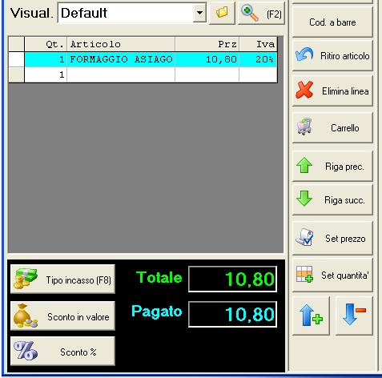Click the Set prezzo button
Viewport: 382px width, 378px height.
tap(332, 238)
